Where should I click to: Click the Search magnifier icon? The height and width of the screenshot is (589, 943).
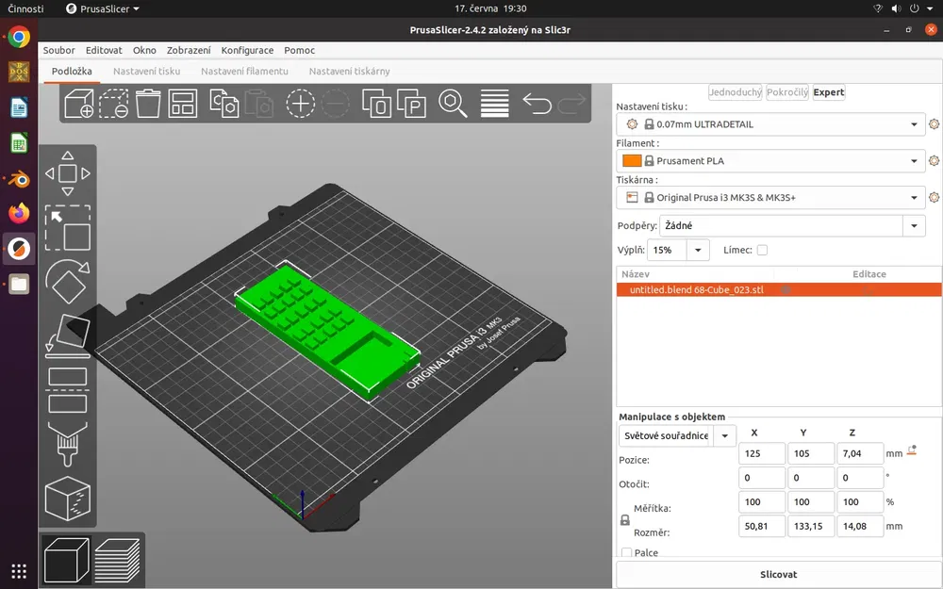point(453,104)
